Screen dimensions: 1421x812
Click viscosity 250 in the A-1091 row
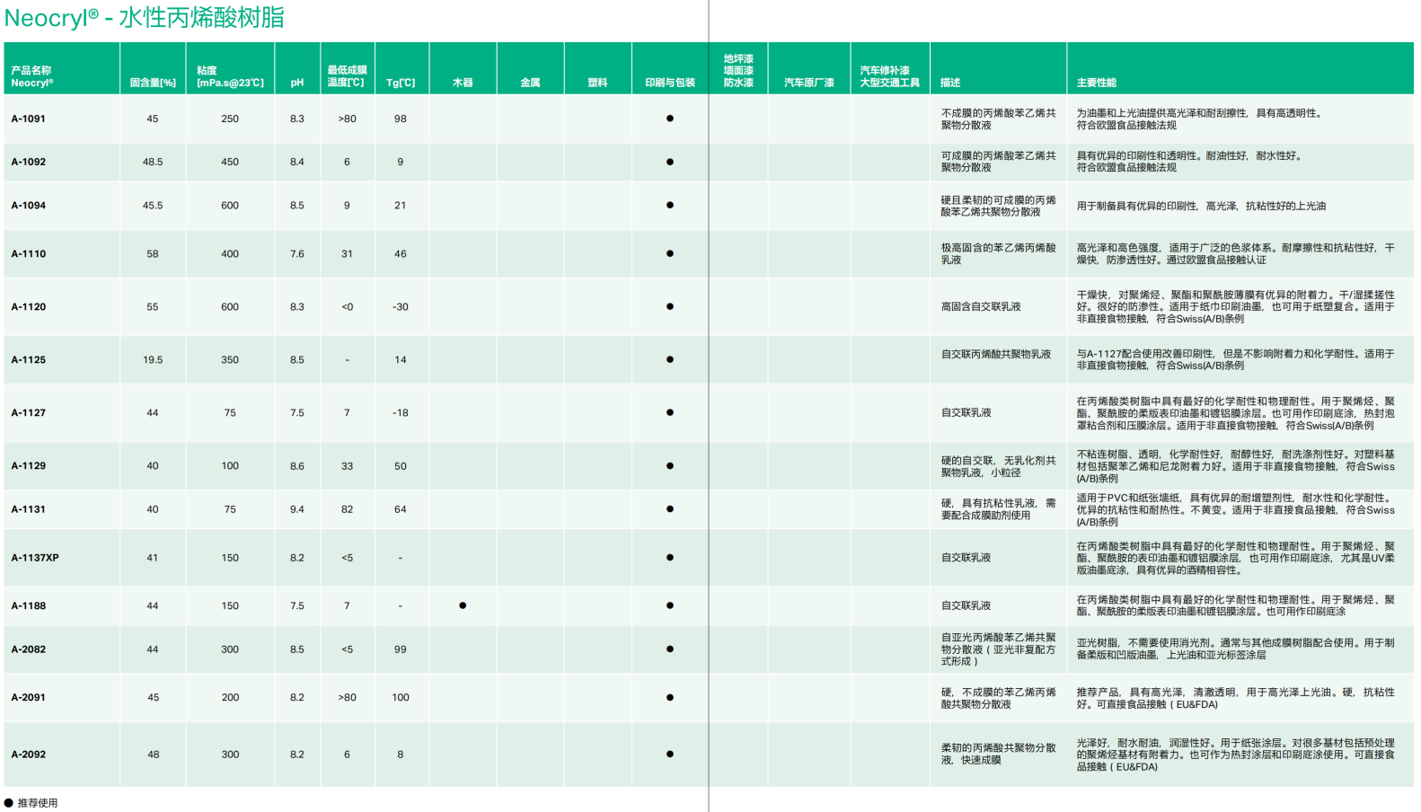pos(230,119)
